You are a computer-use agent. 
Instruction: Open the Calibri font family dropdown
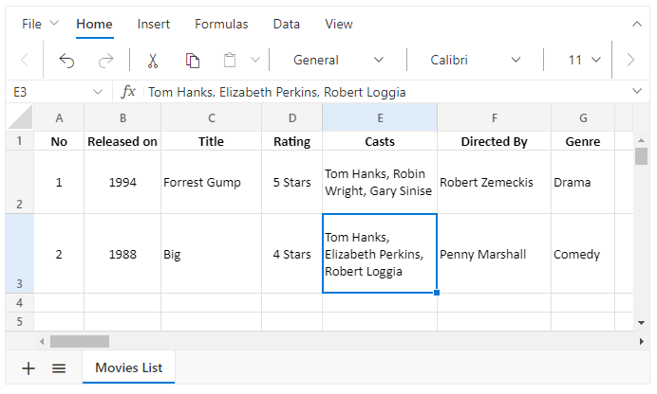(x=475, y=60)
